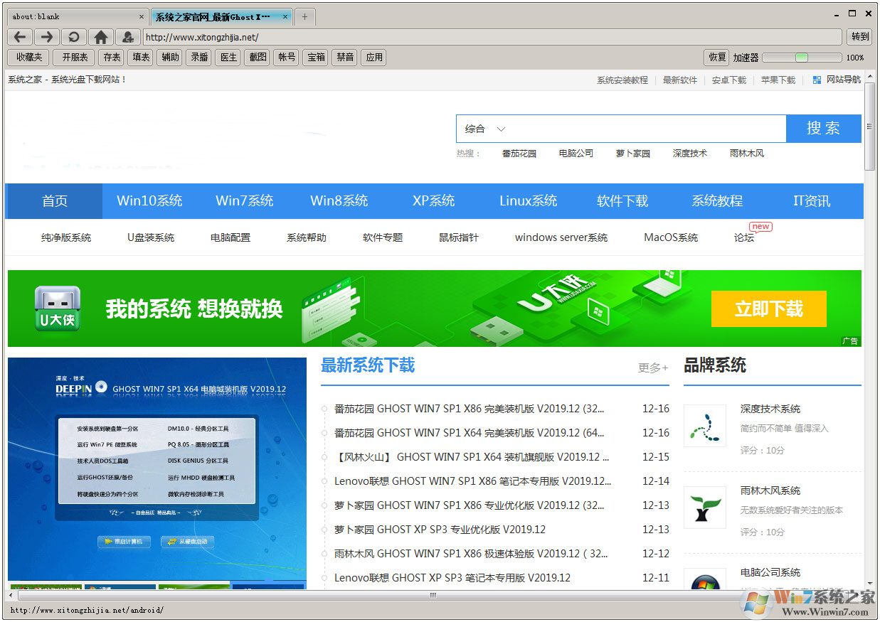880x622 pixels.
Task: Select the 软件下载 menu item
Action: point(622,201)
